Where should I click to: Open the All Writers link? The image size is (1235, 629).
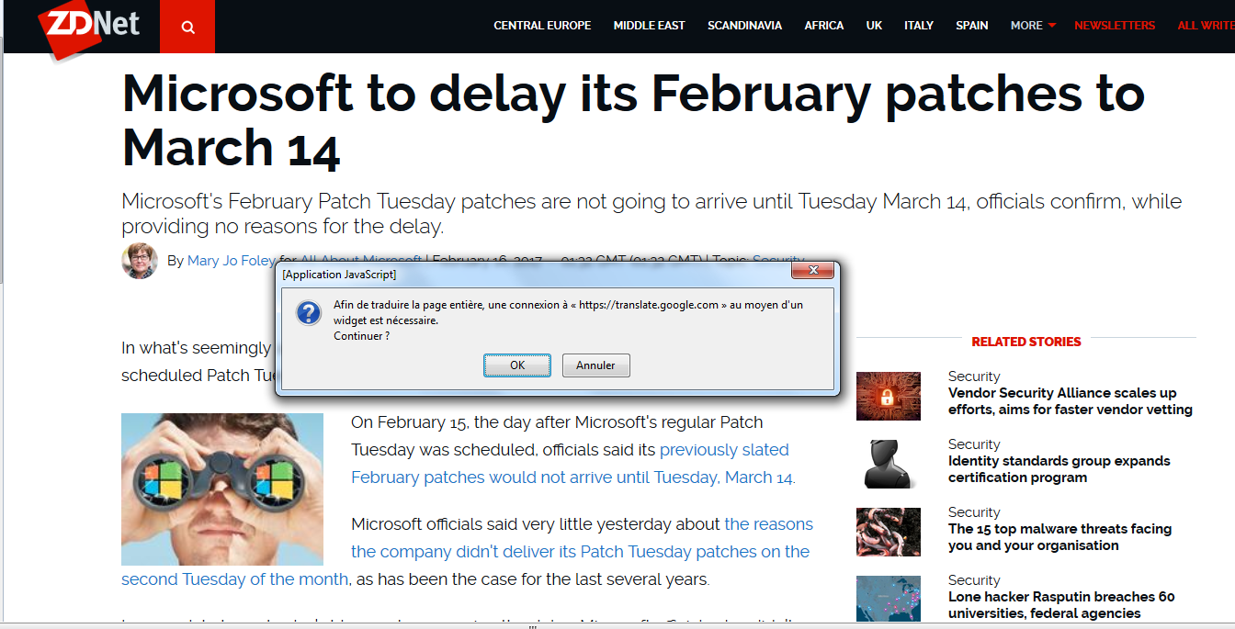point(1206,26)
